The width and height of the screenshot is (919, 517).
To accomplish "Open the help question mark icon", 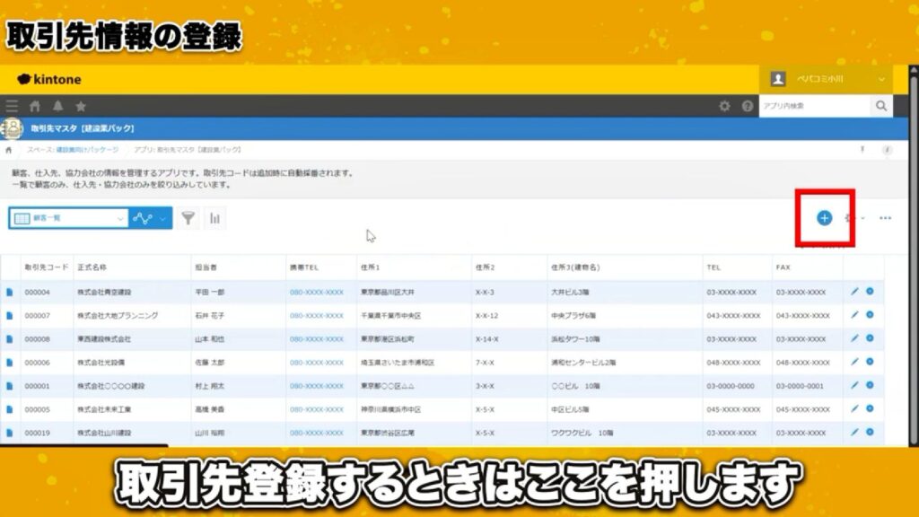I will point(748,106).
